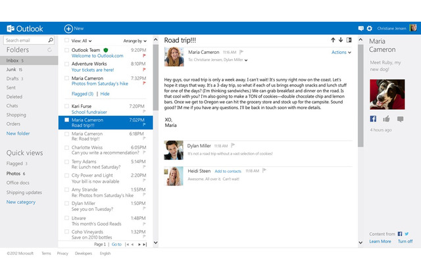This screenshot has width=421, height=280.
Task: Click the New folder link
Action: pyautogui.click(x=18, y=133)
